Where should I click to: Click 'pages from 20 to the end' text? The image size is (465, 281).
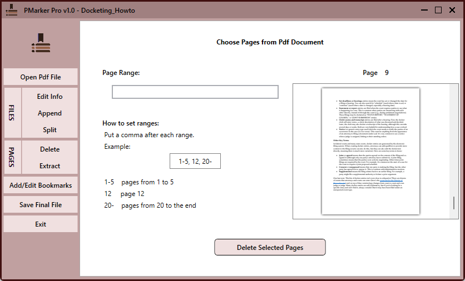159,205
